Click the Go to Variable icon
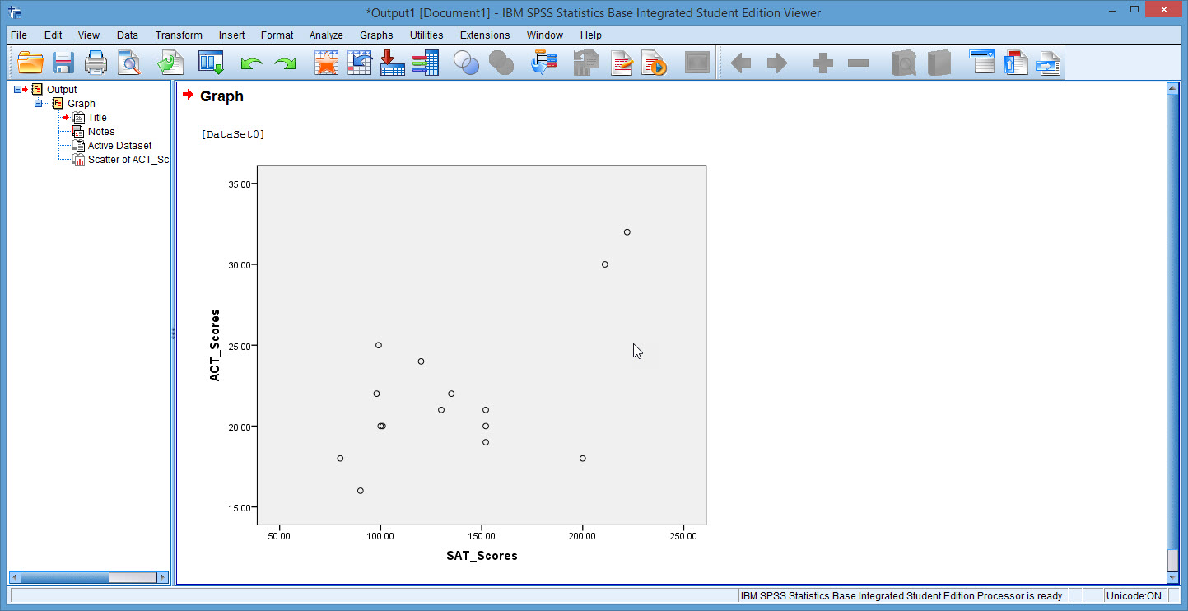1188x611 pixels. coord(392,63)
